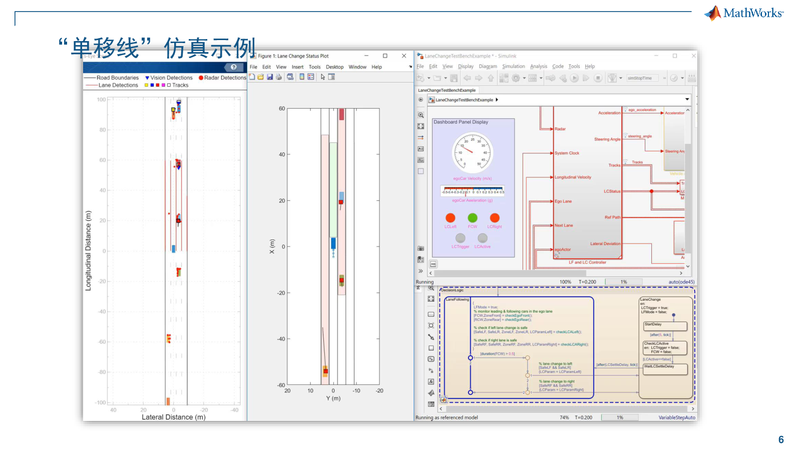Open Desktop menu in Figure 1 window

pos(334,67)
